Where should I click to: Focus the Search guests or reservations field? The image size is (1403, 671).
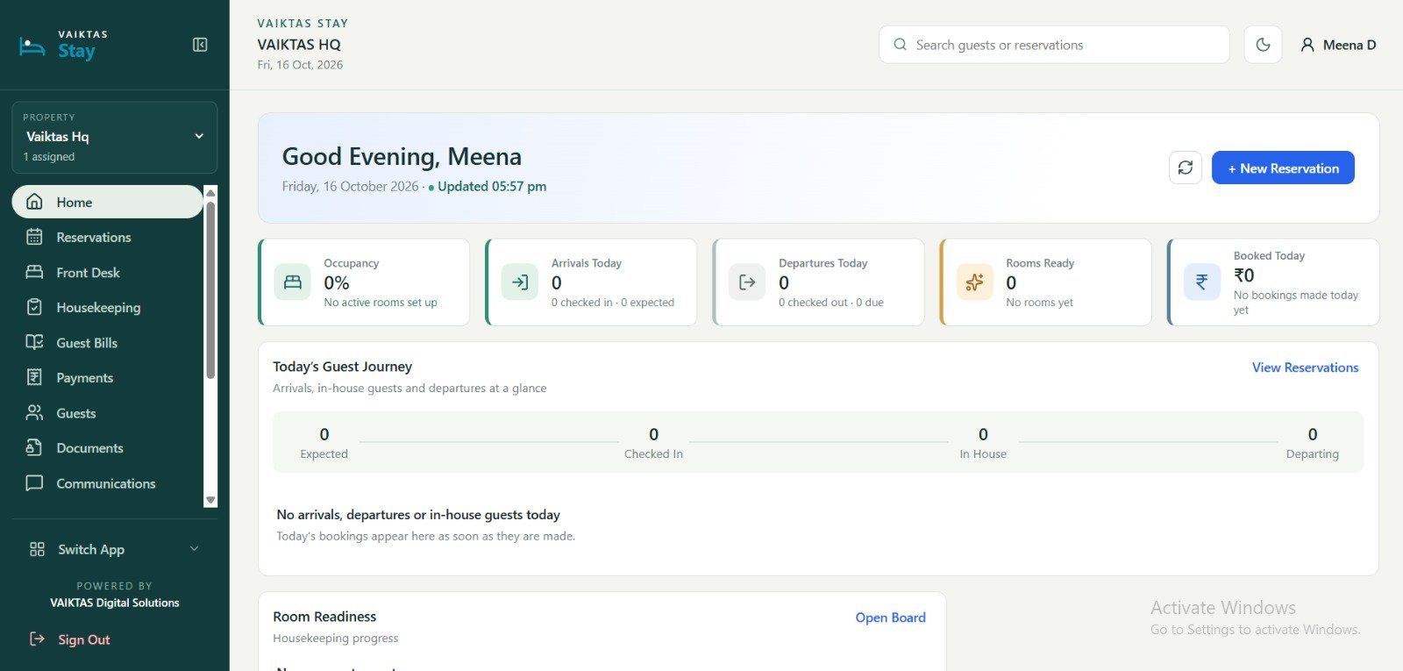click(x=1054, y=45)
